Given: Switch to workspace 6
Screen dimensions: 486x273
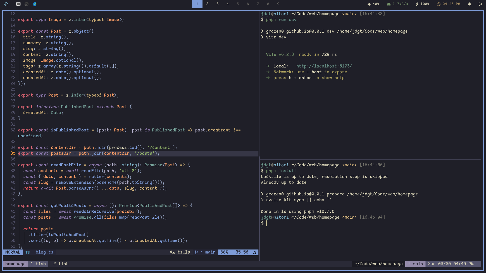Looking at the screenshot, I should pyautogui.click(x=248, y=4).
